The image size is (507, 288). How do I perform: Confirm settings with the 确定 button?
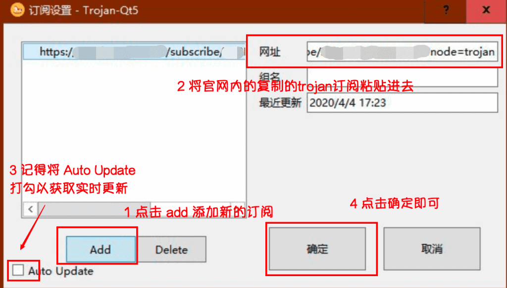pyautogui.click(x=317, y=248)
